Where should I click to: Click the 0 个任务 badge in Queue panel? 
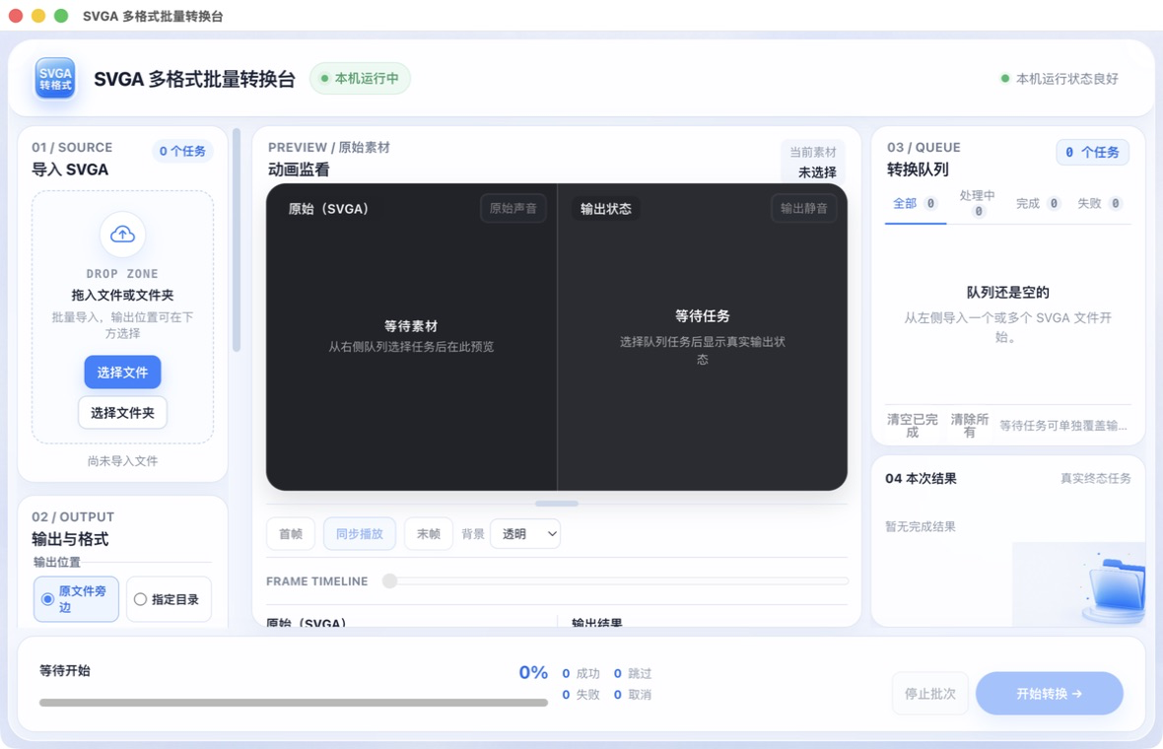coord(1093,152)
